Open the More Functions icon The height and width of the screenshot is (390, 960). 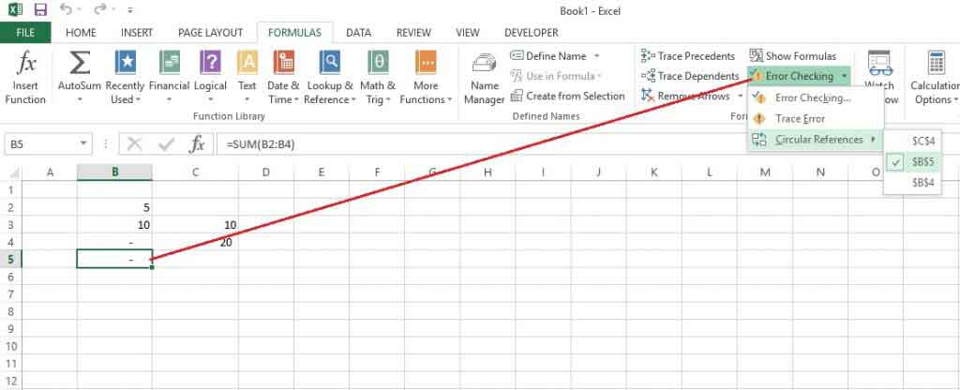click(426, 63)
